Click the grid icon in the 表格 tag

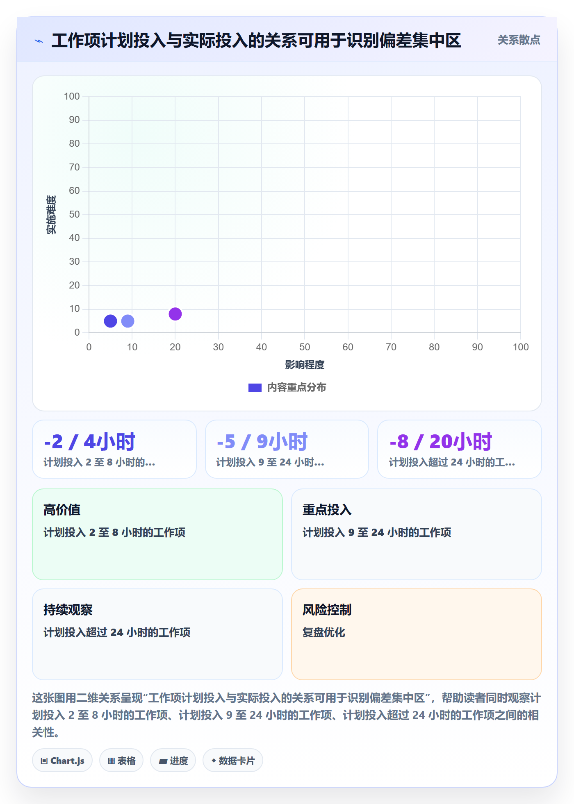111,761
